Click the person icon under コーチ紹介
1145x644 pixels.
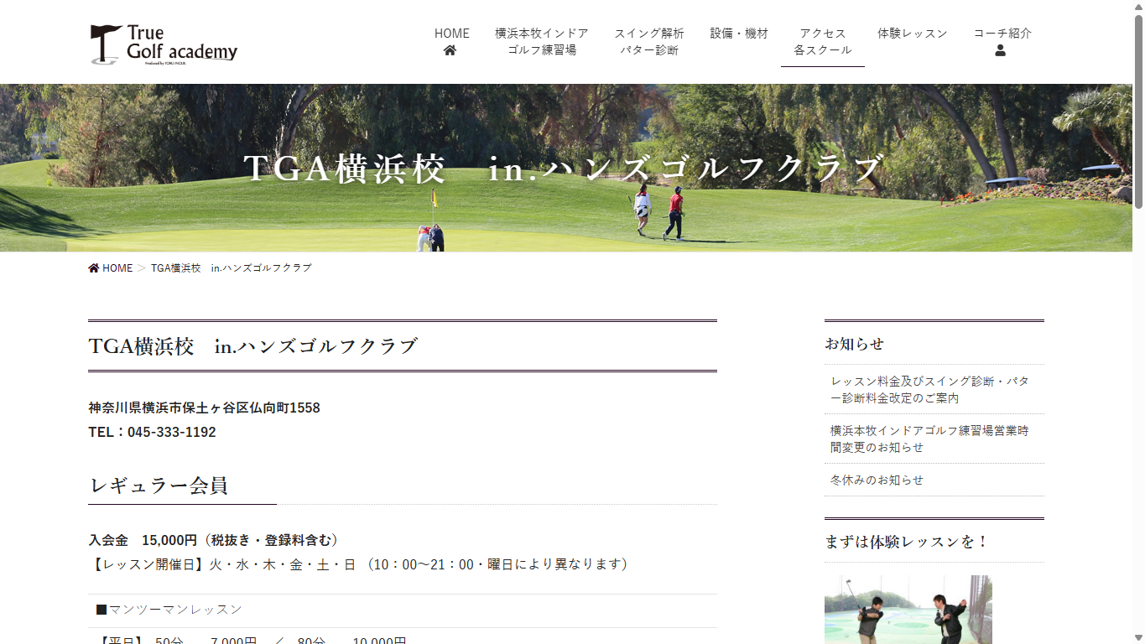[x=1000, y=50]
